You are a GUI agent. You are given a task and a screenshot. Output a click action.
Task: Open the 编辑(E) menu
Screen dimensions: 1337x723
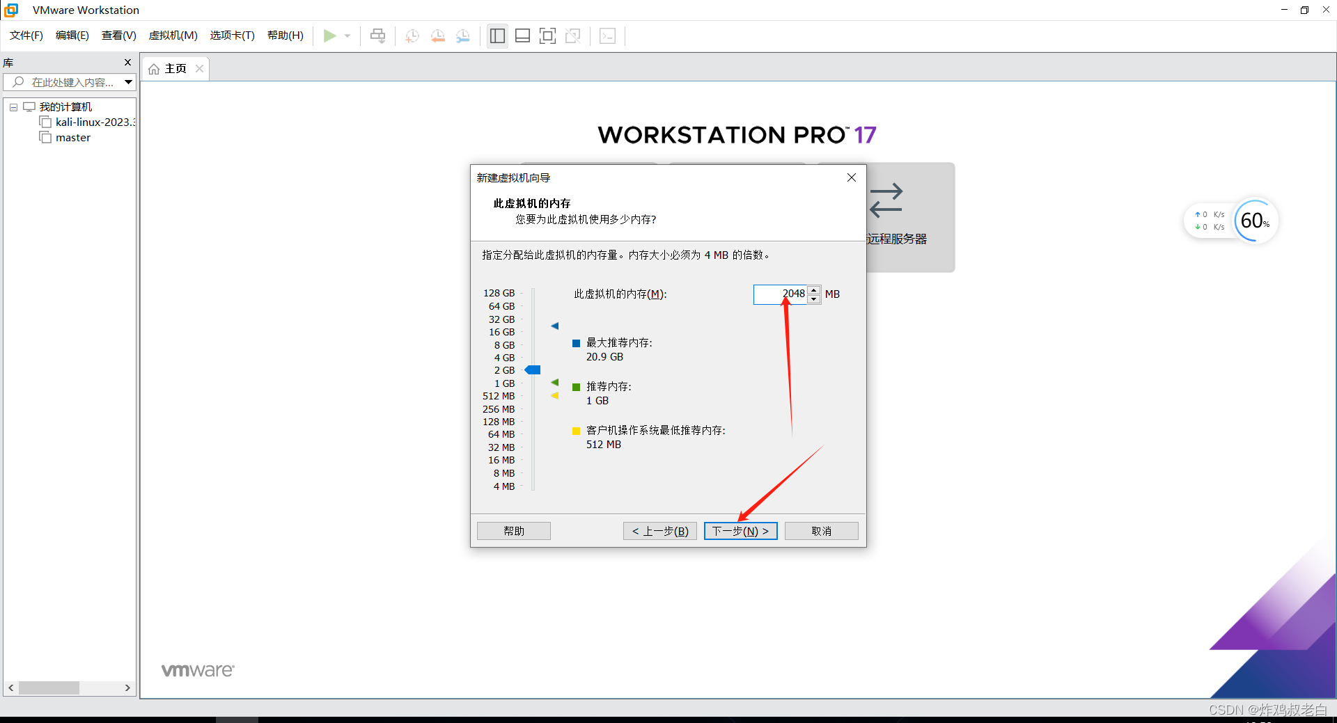pyautogui.click(x=72, y=35)
